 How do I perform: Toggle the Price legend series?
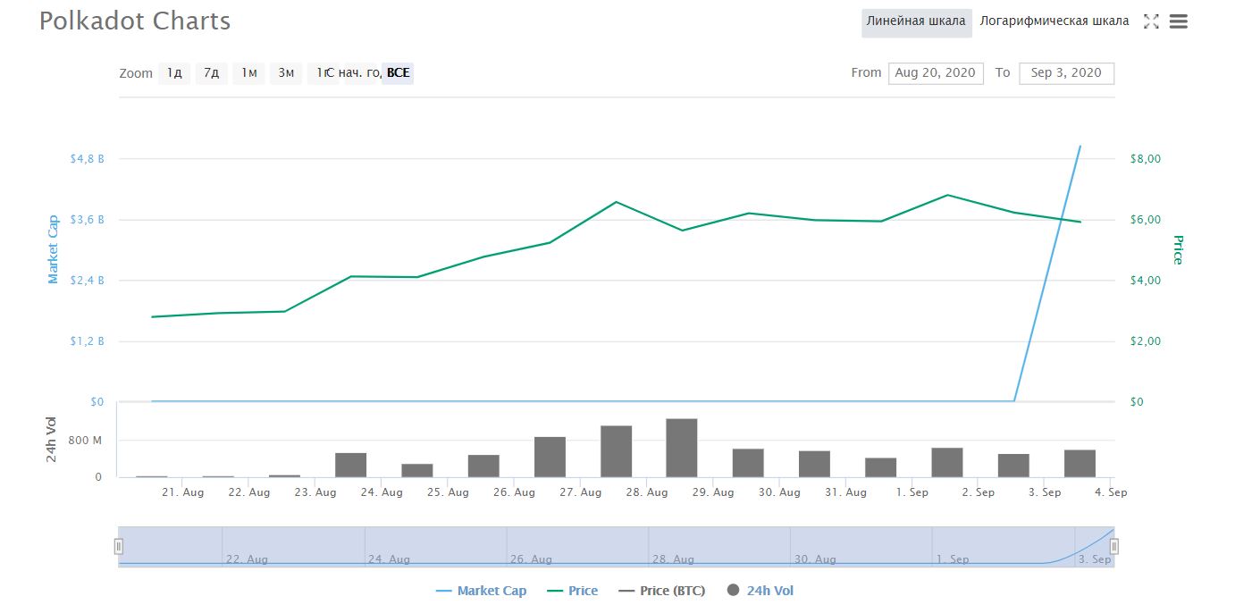click(571, 591)
